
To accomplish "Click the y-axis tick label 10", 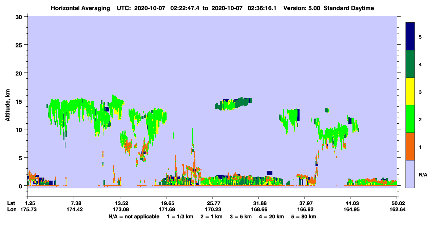I will (20, 129).
